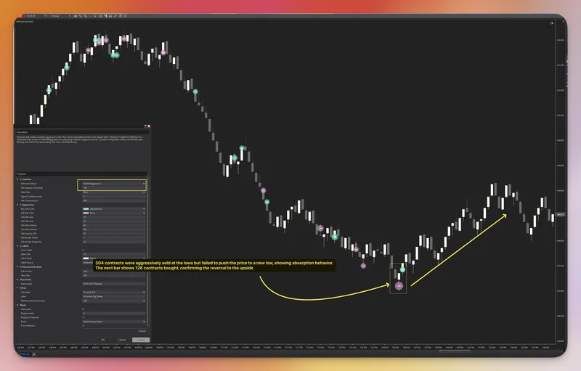Open the Detection Mode dropdown
The width and height of the screenshot is (581, 371).
pos(114,184)
